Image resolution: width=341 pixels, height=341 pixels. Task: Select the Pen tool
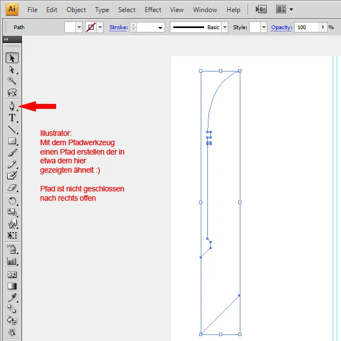click(x=12, y=106)
